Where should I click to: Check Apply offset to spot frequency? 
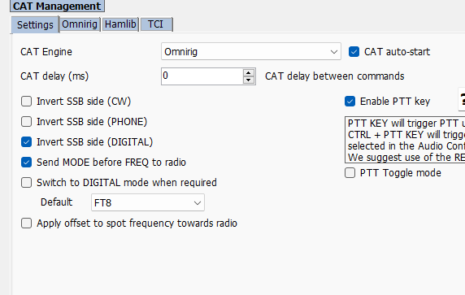point(26,223)
